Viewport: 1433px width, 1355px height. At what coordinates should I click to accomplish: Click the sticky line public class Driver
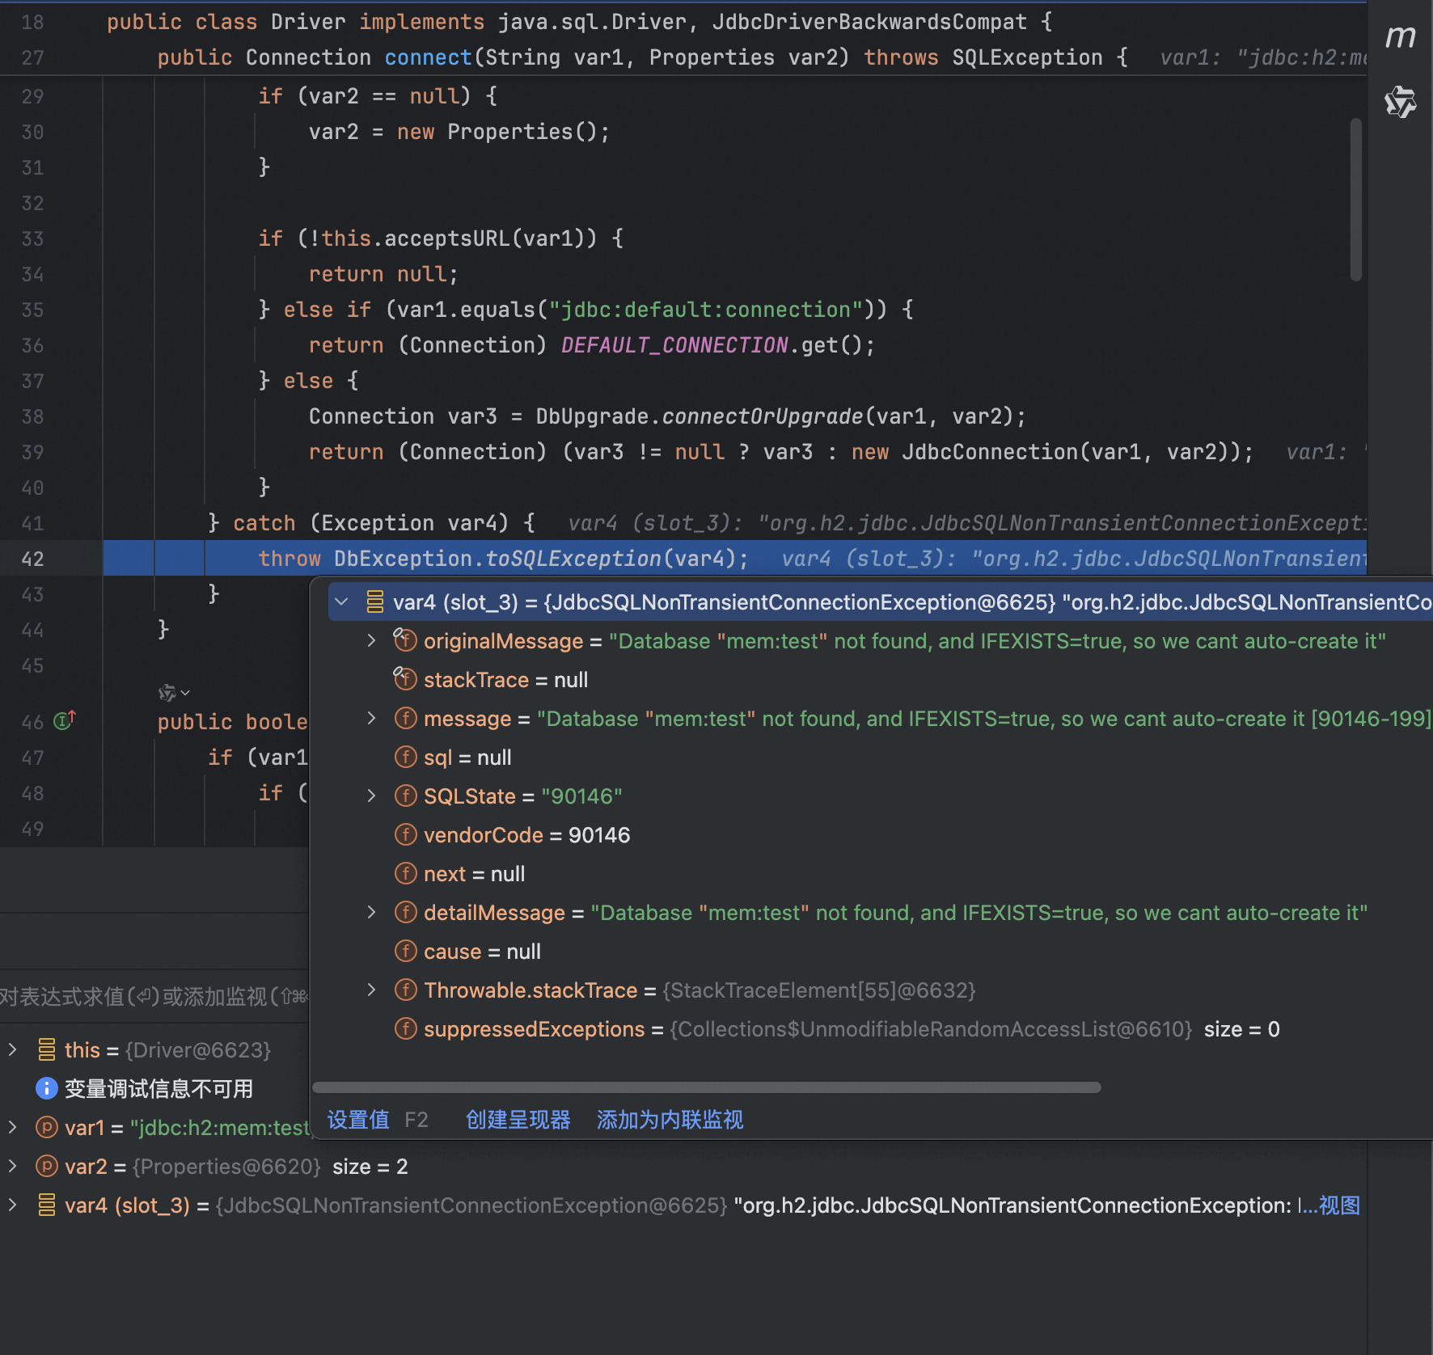coord(579,22)
